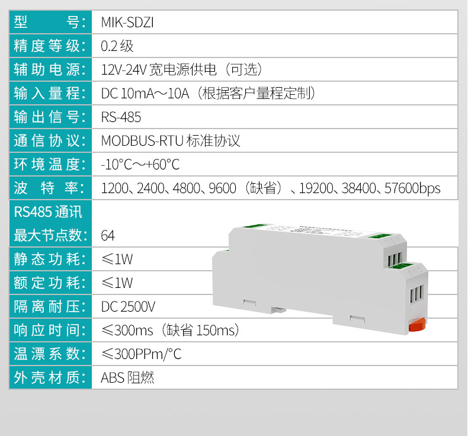Select ≤300ms response time value
Screen dimensions: 468x436
(x=171, y=331)
